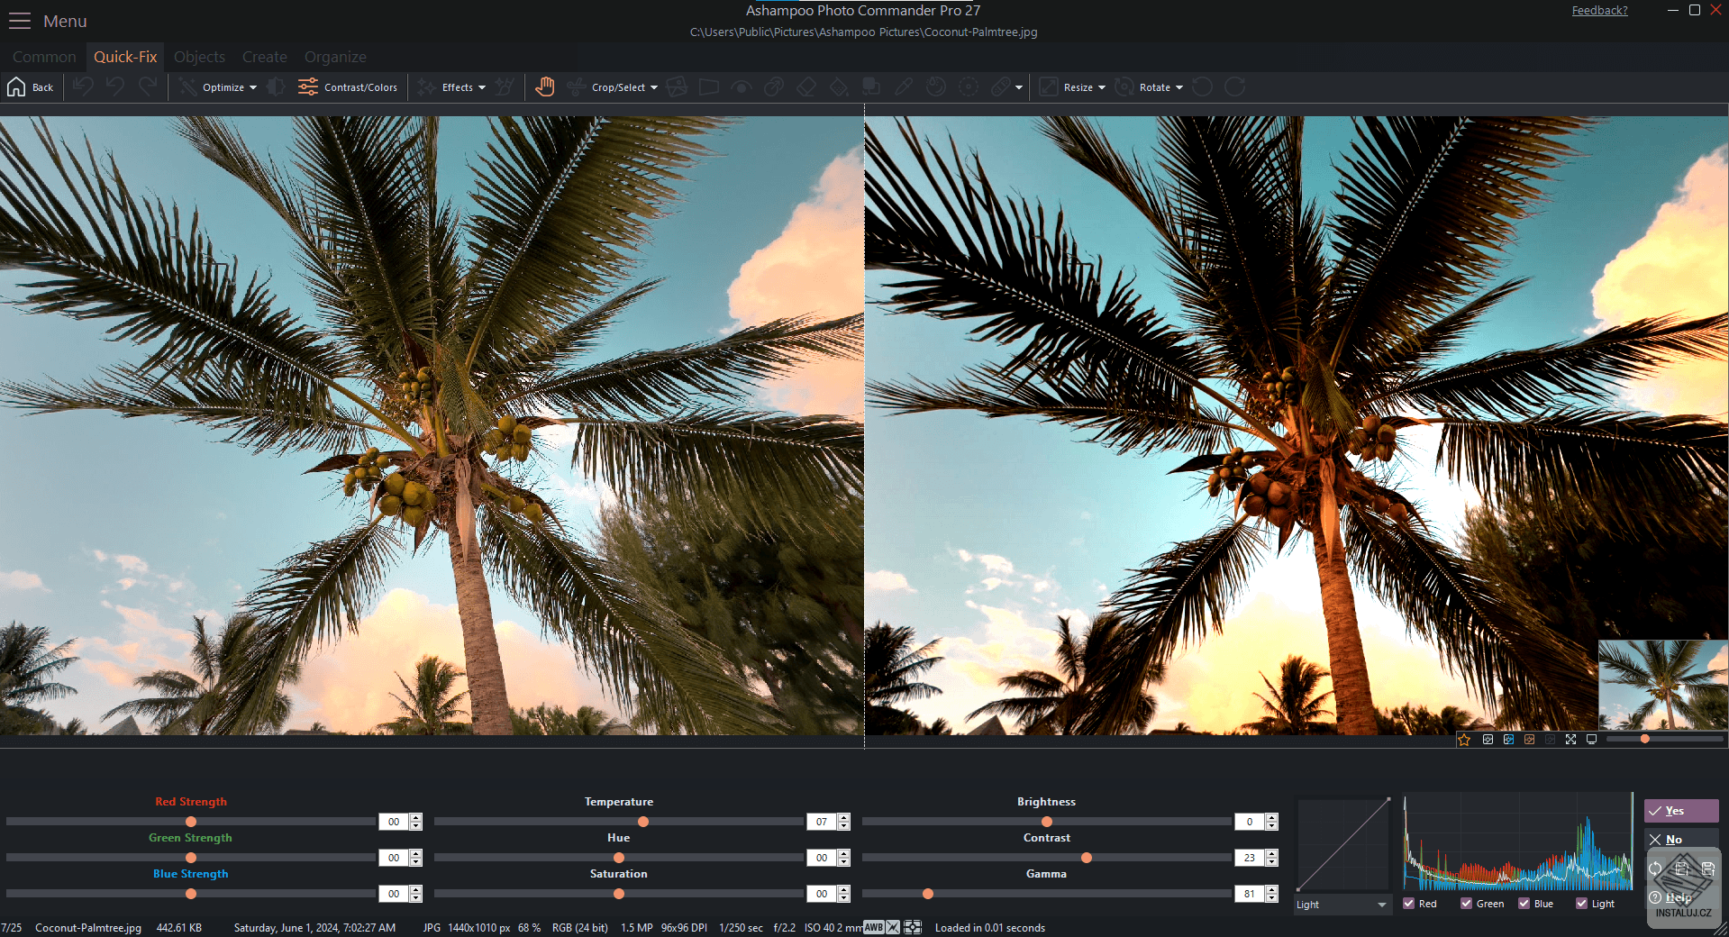Open the Light curve channel dropdown
Viewport: 1729px width, 937px height.
(1342, 905)
